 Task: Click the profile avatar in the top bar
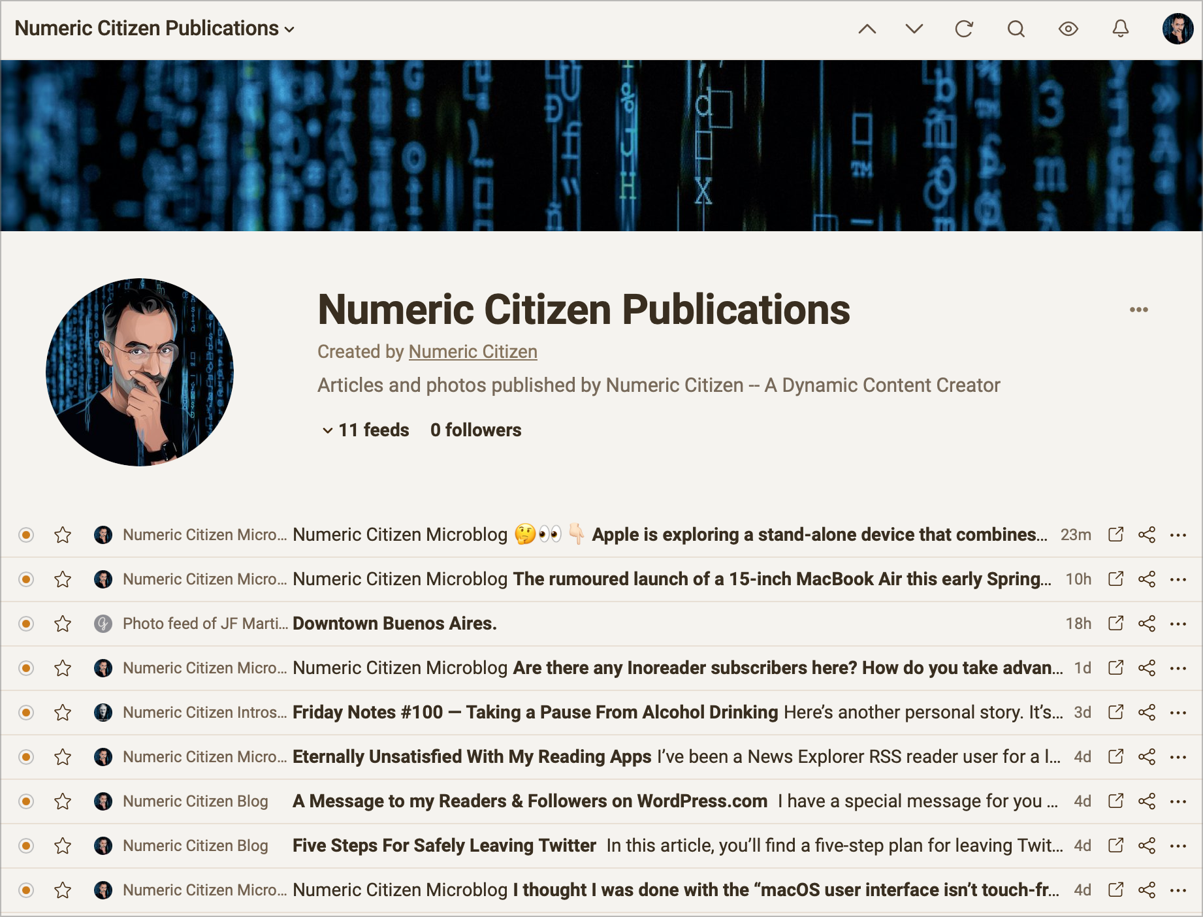1179,28
